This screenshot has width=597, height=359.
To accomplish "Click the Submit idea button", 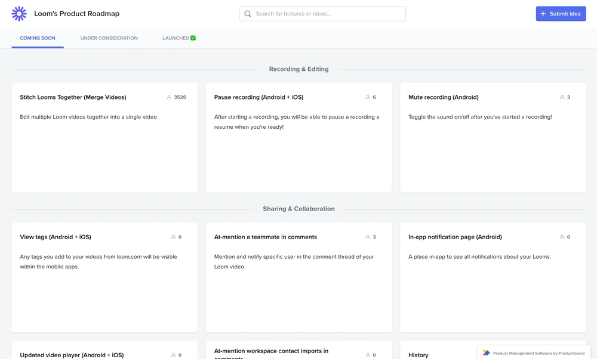I will coord(561,14).
